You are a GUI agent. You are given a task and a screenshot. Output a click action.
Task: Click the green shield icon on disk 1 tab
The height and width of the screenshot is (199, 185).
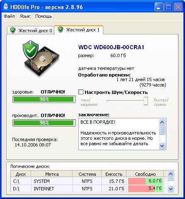pos(60,29)
